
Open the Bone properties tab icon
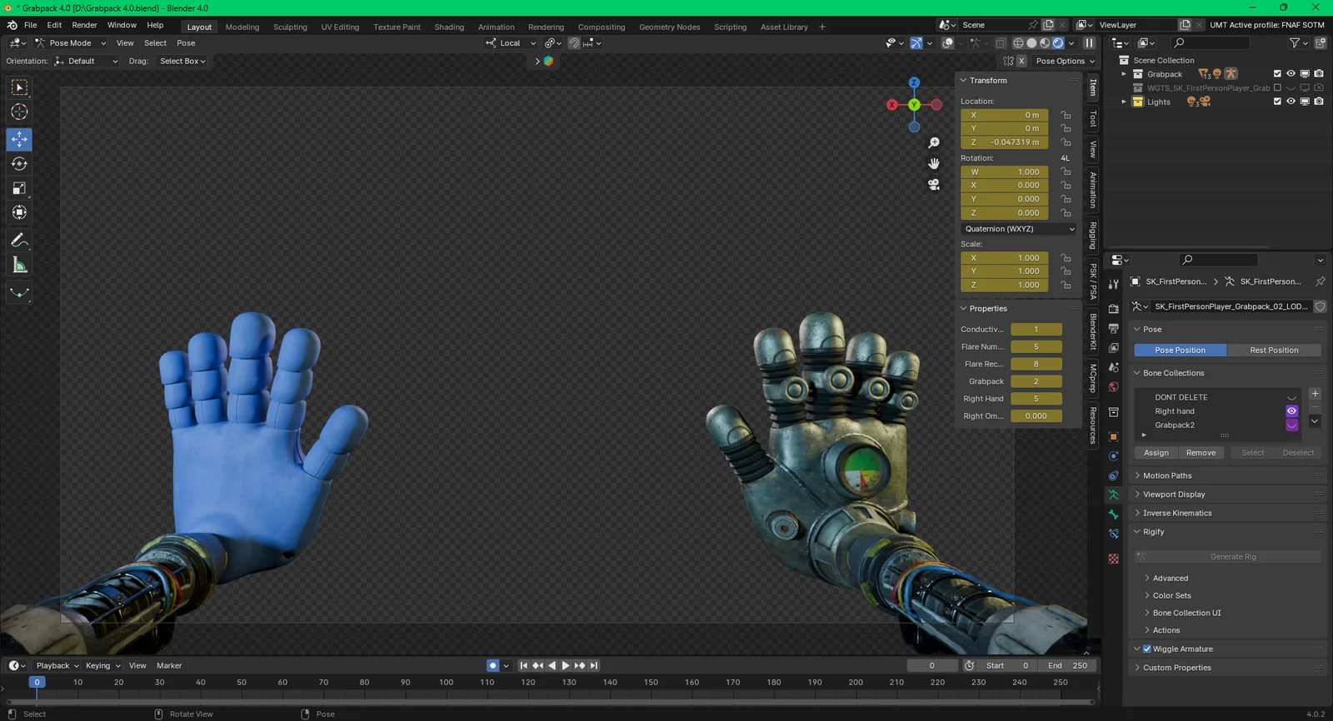pos(1114,515)
